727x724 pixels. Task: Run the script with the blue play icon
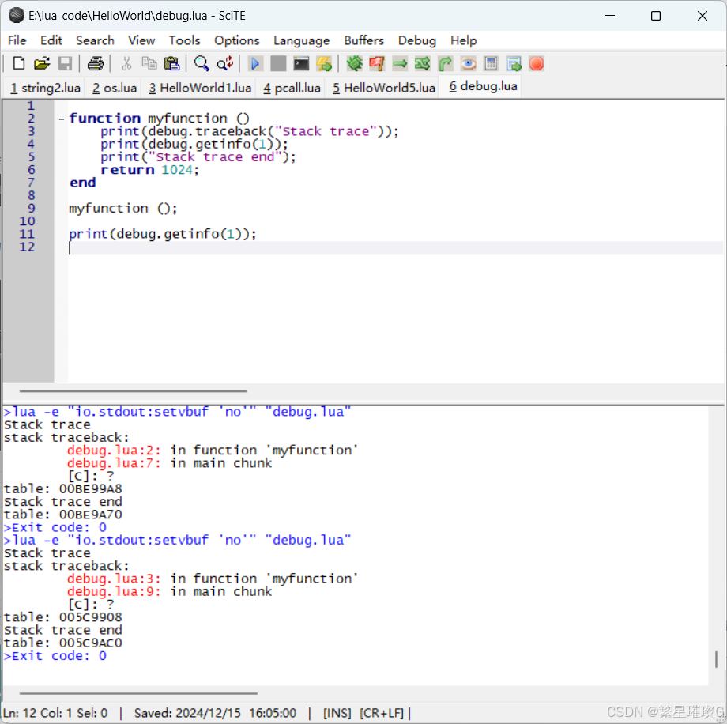(255, 63)
